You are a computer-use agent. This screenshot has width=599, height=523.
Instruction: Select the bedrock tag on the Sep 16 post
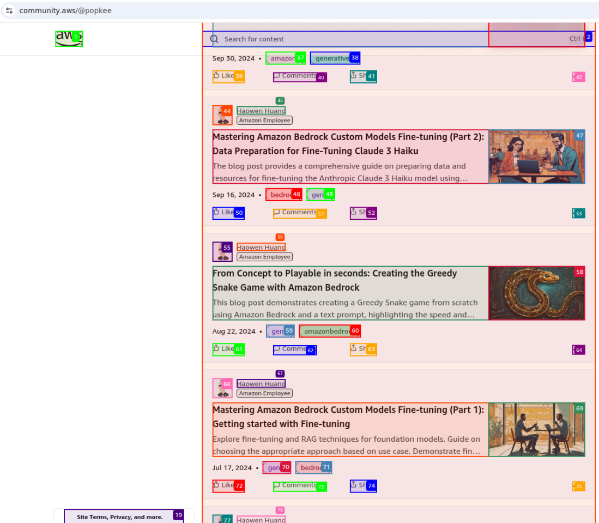pos(282,194)
